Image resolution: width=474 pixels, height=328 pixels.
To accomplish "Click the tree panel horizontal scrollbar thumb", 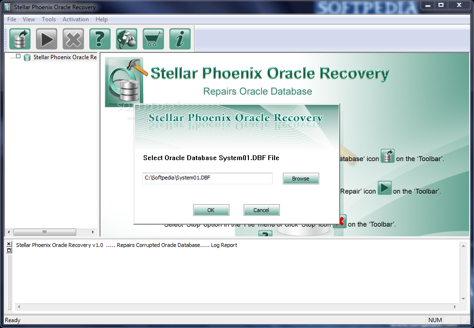I will 45,232.
